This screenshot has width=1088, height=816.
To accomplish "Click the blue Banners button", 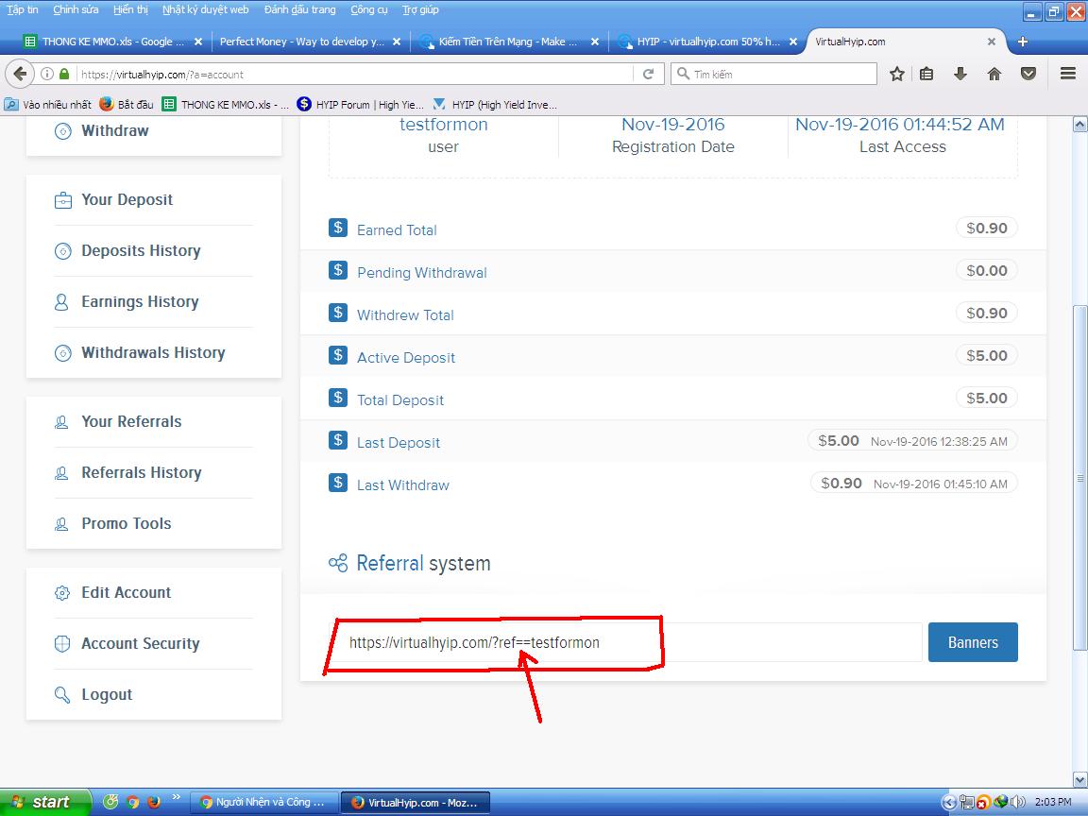I will pyautogui.click(x=973, y=642).
